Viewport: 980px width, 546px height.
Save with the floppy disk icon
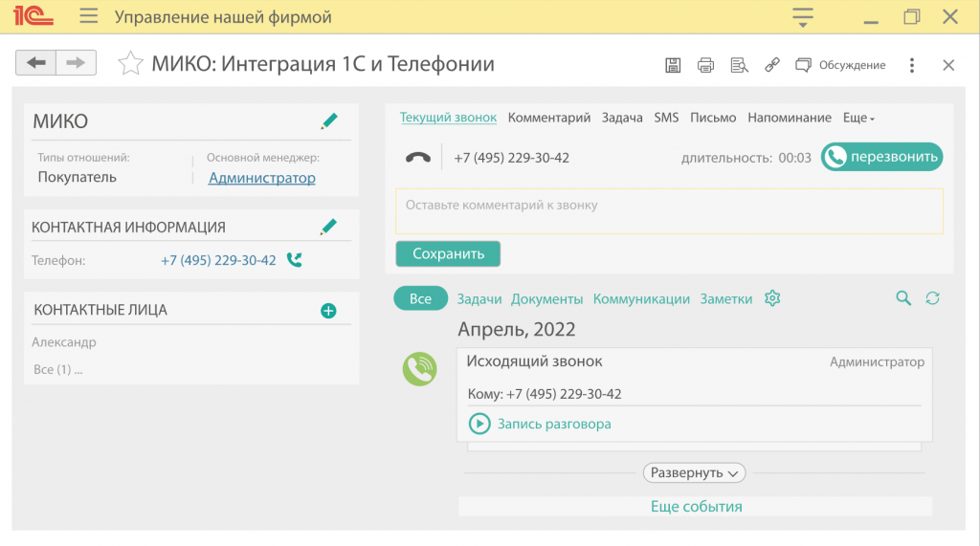673,65
